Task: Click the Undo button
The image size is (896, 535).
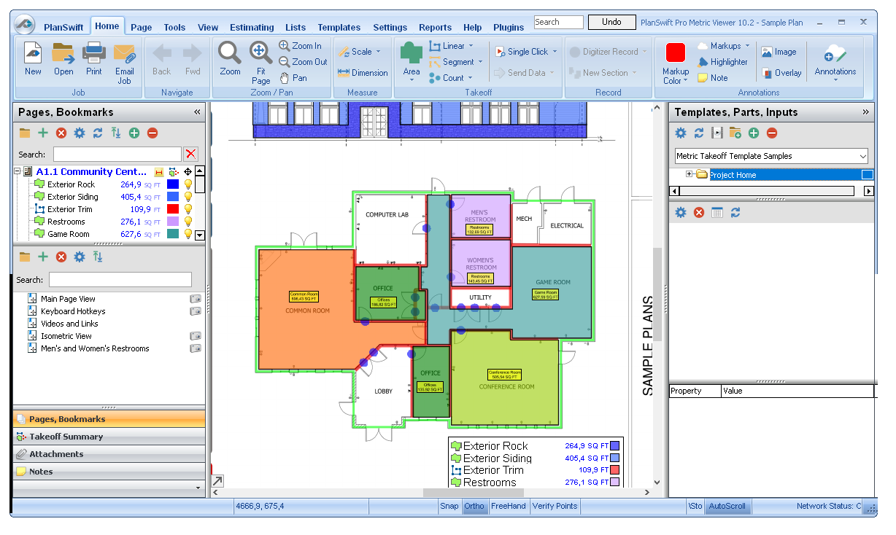Action: click(611, 22)
